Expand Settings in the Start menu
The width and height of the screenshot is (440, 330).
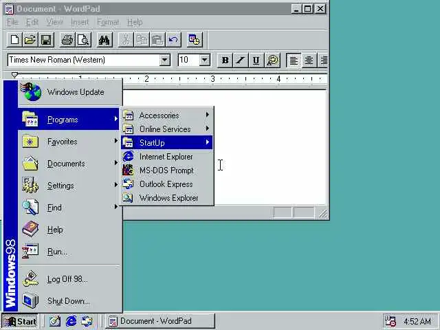69,186
